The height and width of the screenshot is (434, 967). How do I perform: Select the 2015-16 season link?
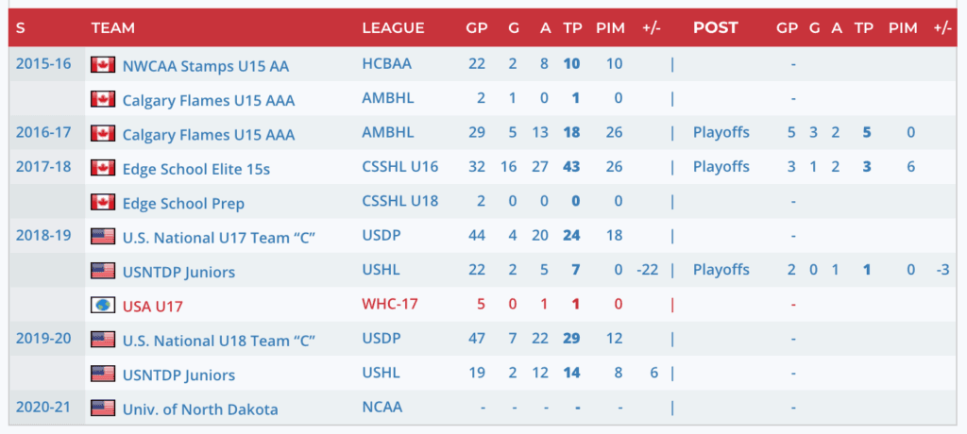[x=42, y=65]
